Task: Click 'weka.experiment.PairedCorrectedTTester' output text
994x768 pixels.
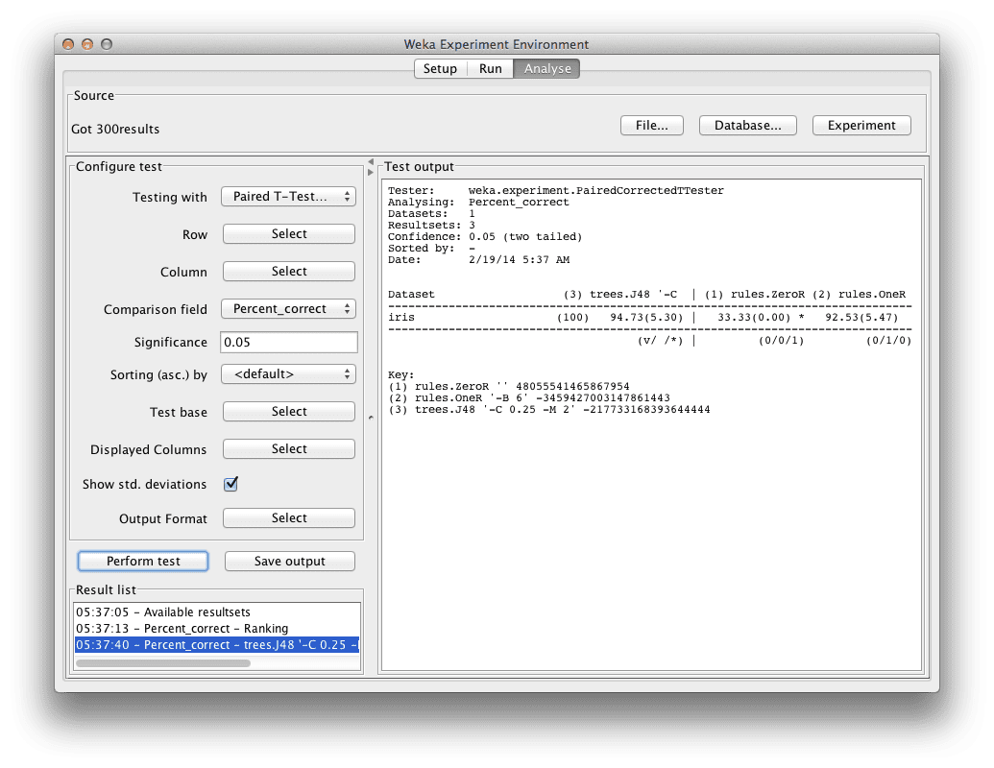Action: pyautogui.click(x=595, y=190)
